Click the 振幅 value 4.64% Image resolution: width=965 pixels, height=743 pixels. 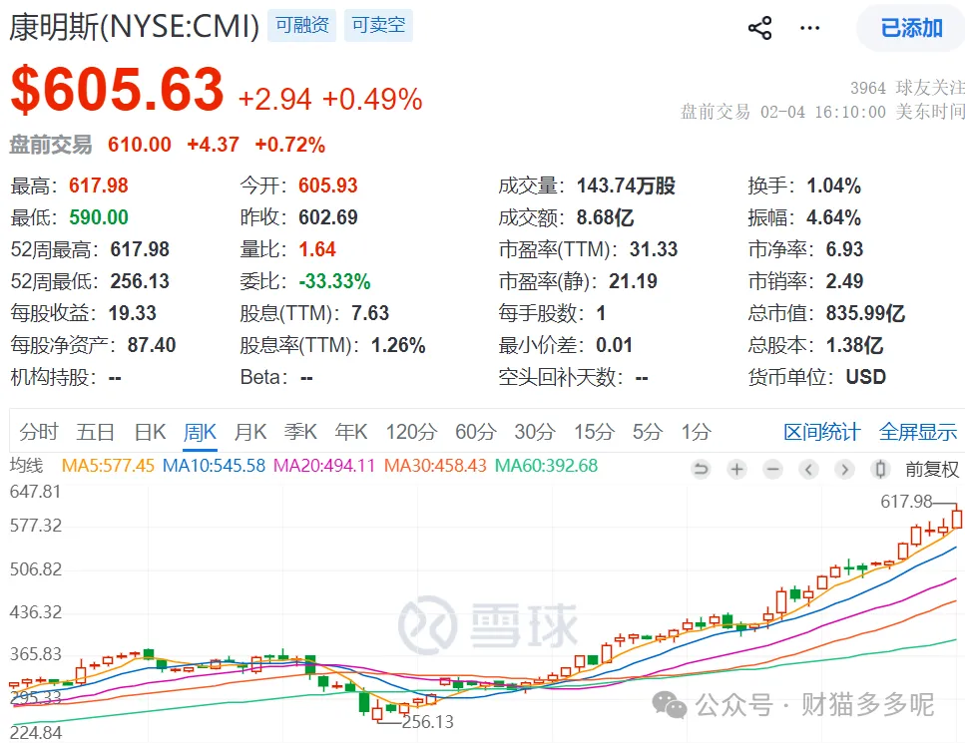pos(833,217)
